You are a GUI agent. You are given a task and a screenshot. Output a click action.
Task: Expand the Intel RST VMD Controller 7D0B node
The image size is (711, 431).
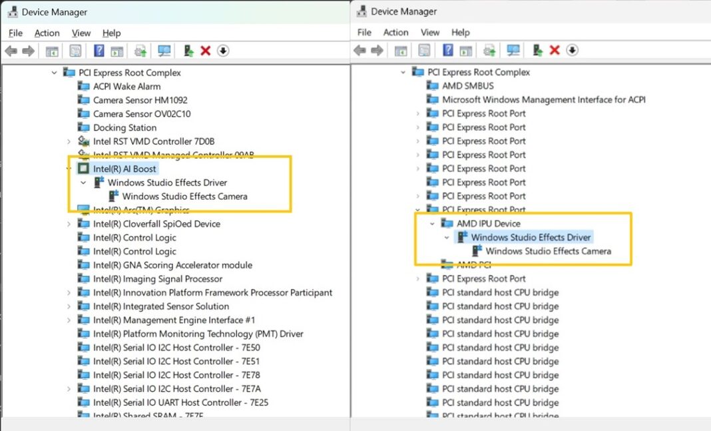coord(69,141)
